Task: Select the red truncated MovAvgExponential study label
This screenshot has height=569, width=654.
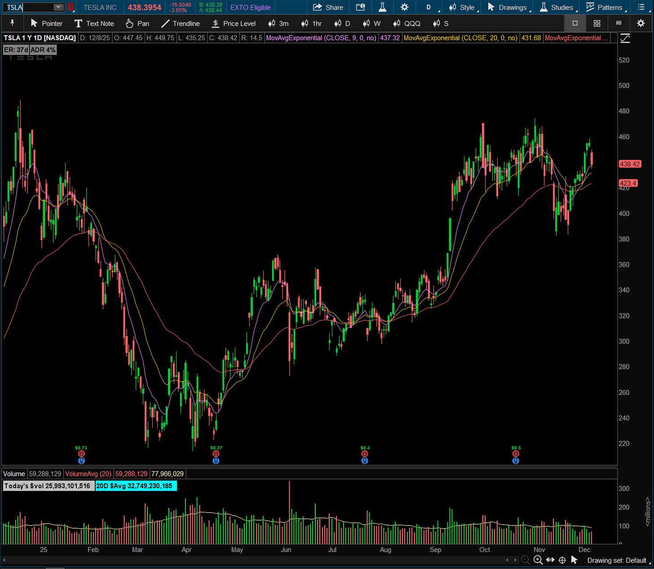Action: pyautogui.click(x=576, y=38)
